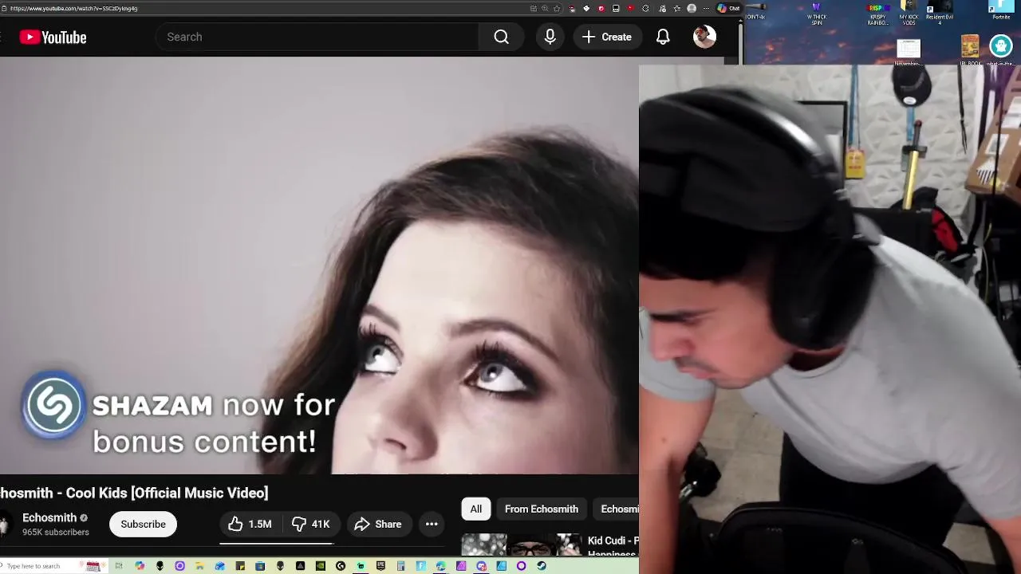Open Copilot from the taskbar

click(x=140, y=566)
